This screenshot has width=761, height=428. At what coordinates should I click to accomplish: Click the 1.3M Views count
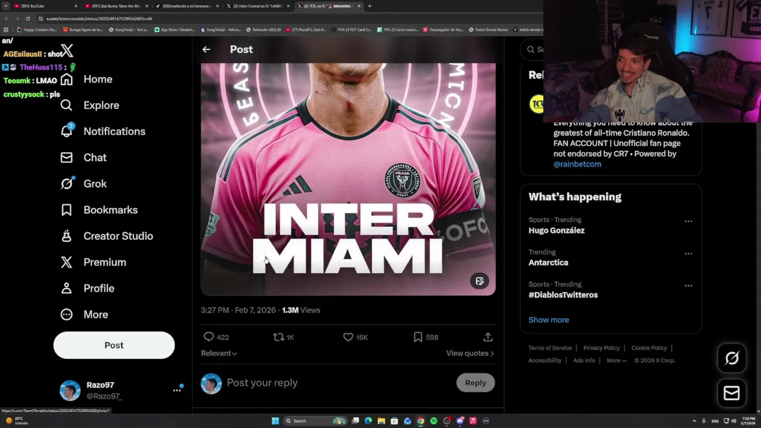point(301,310)
